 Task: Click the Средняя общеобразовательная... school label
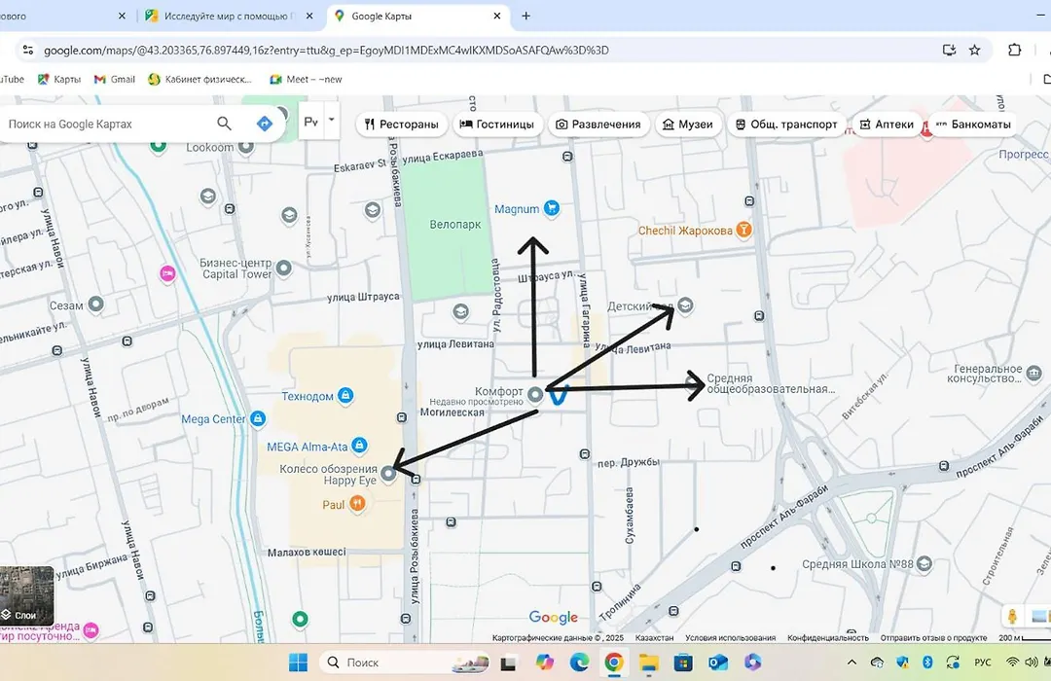[771, 383]
